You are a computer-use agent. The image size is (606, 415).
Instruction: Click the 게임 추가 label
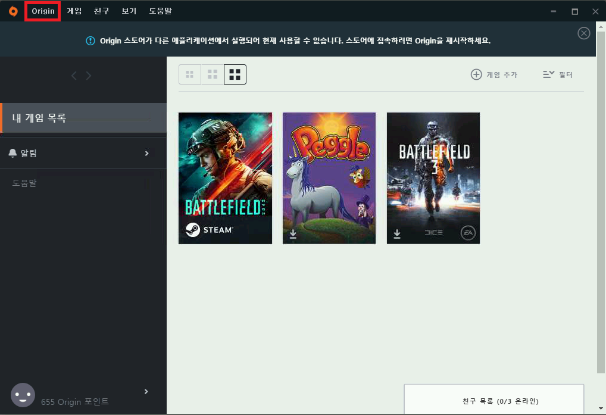click(x=502, y=75)
